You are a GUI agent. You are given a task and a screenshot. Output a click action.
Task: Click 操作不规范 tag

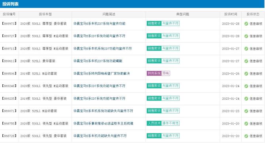coord(170,123)
